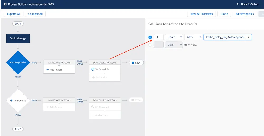Image resolution: width=264 pixels, height=136 pixels.
Task: Click the greyed Add Action in second Immediate Actions
Action: pos(54,107)
